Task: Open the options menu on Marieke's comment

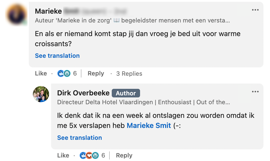Action: (x=255, y=10)
